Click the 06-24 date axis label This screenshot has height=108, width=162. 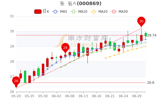coord(123,96)
